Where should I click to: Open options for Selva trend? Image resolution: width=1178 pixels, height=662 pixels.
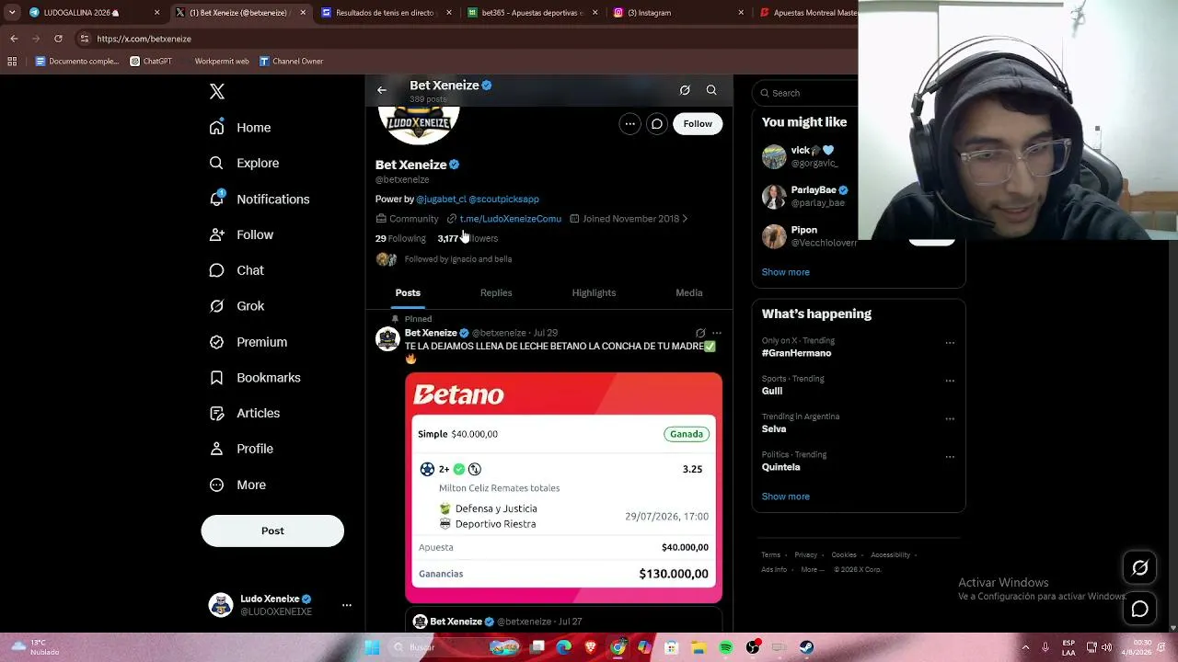click(x=950, y=418)
